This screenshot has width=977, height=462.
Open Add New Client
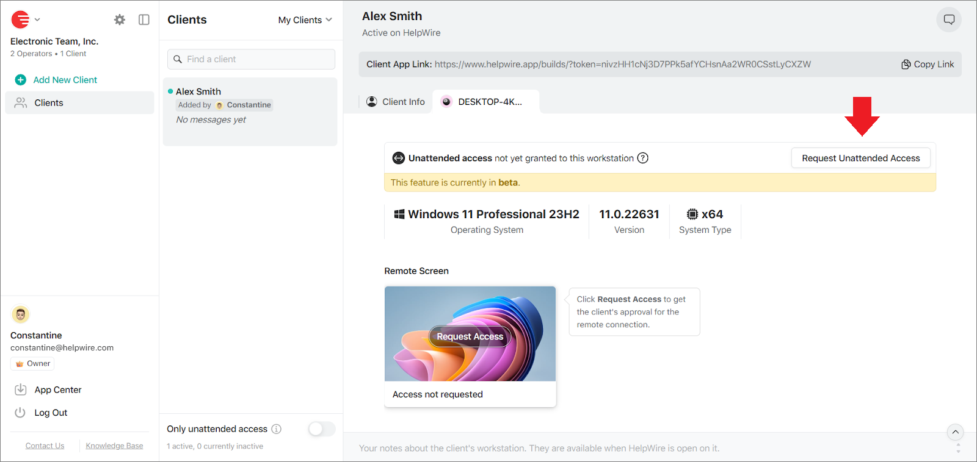(x=65, y=80)
